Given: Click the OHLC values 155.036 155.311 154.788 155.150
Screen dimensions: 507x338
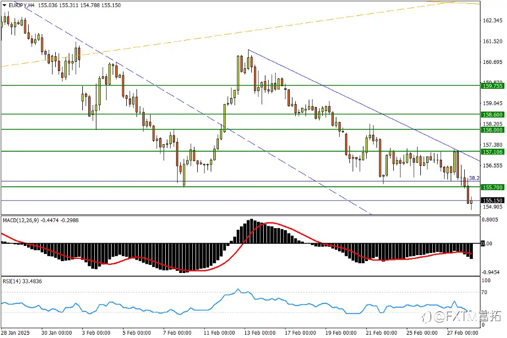Looking at the screenshot, I should [80, 5].
